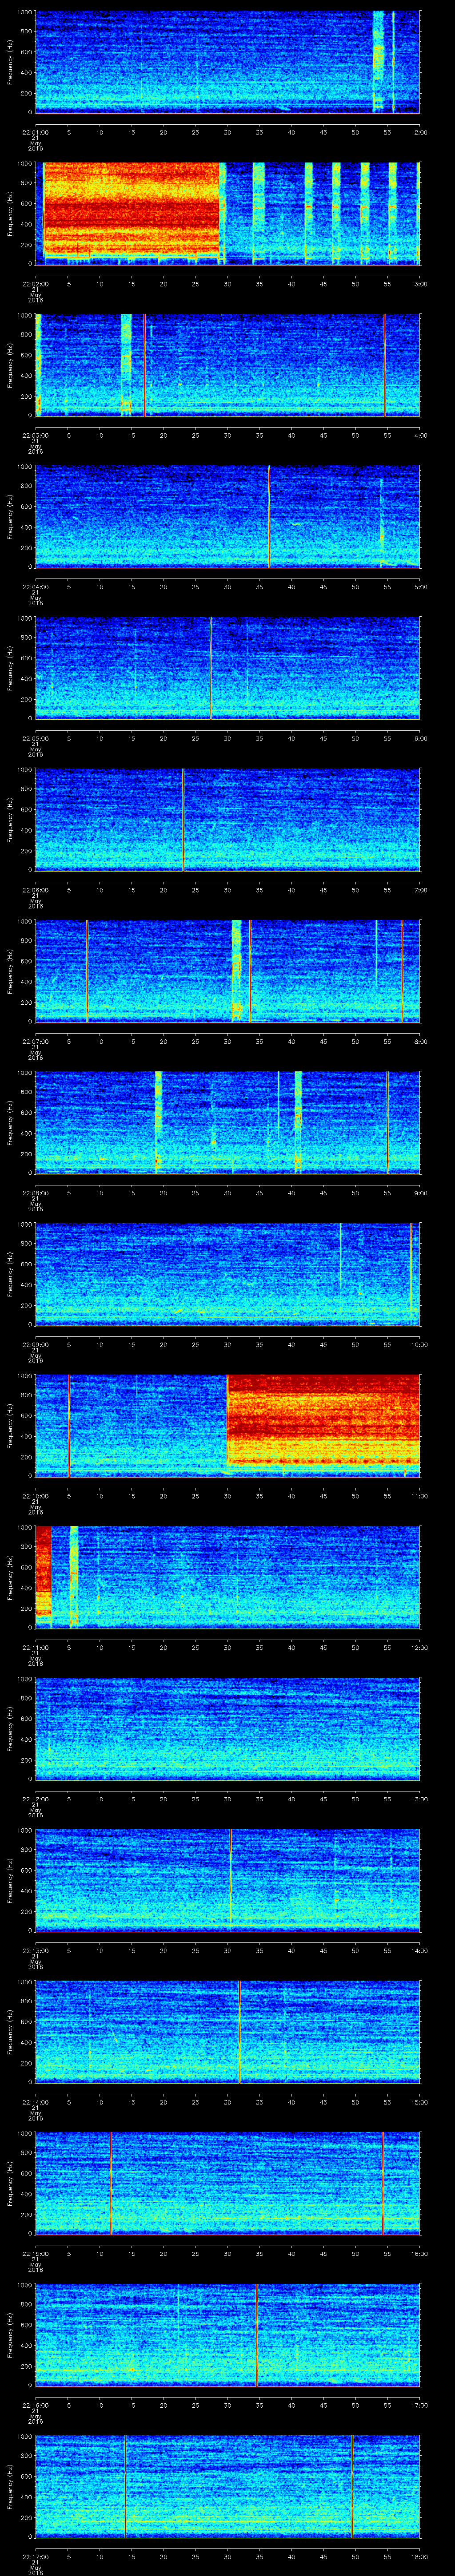The width and height of the screenshot is (455, 2576).
Task: Click the "22:04:00" start time label
Action: click(36, 587)
